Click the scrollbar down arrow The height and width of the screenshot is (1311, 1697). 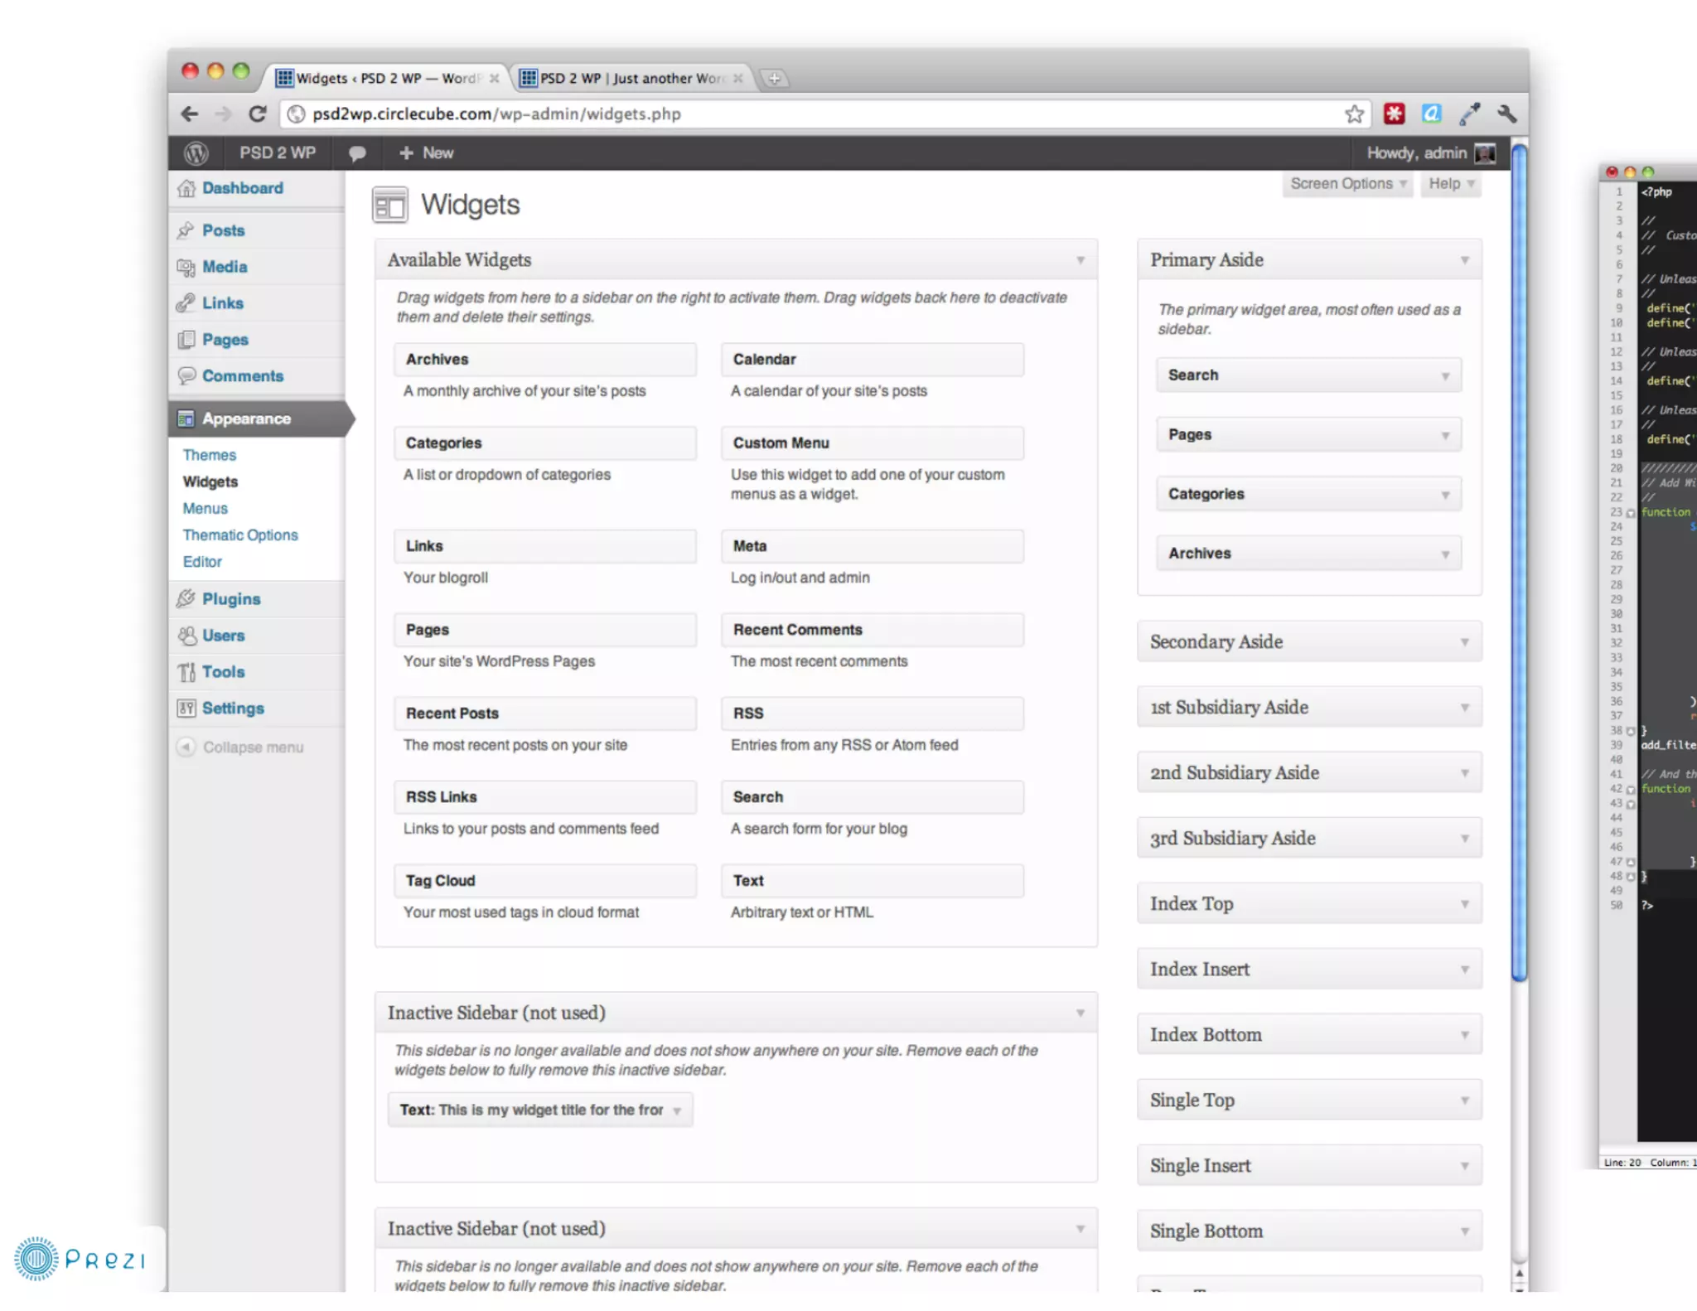[1519, 1289]
